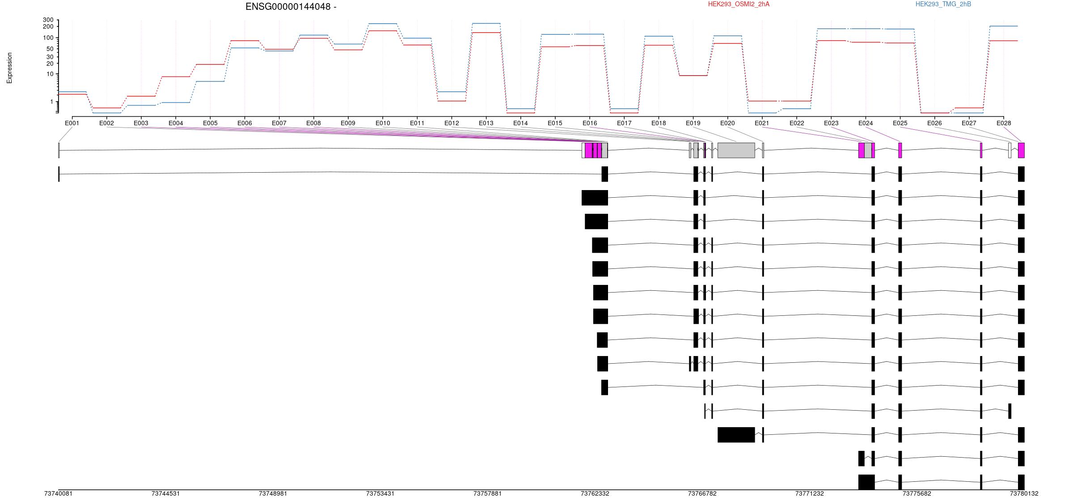Viewport: 1073px width, 501px height.
Task: Select the blue HEK293_TMG_2hB legend label
Action: pyautogui.click(x=943, y=4)
